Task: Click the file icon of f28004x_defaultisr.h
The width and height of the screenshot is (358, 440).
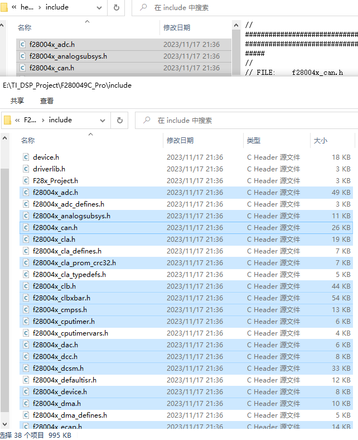Action: point(26,380)
